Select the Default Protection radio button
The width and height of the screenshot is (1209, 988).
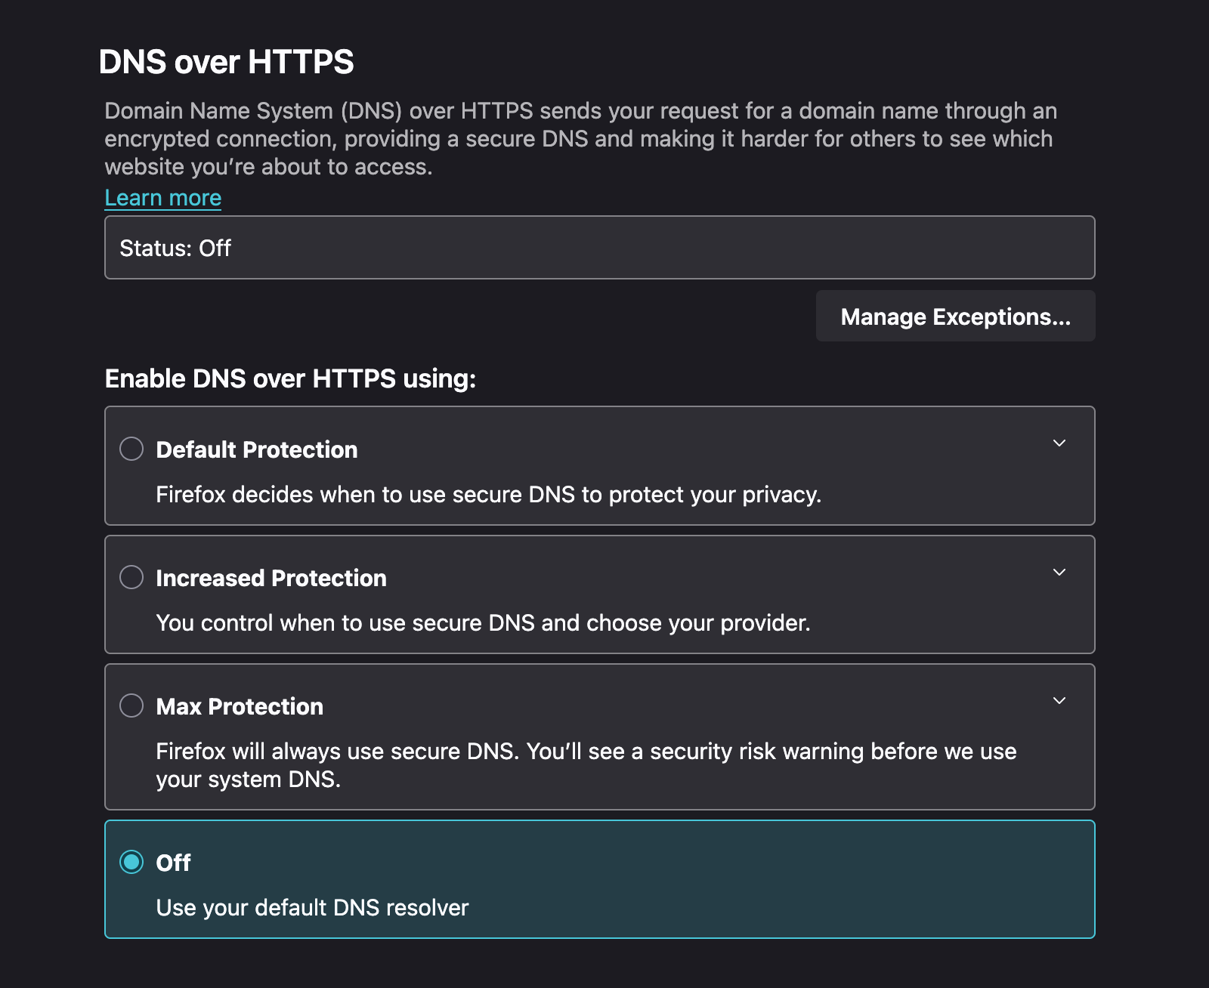coord(131,449)
